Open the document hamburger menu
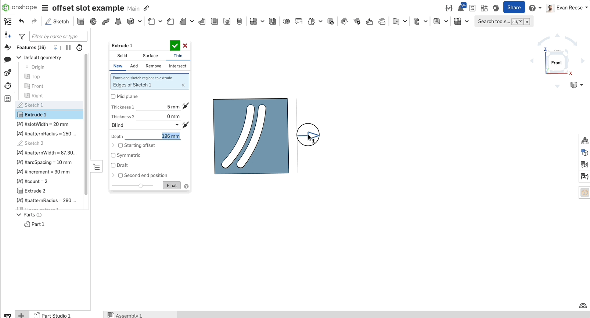The width and height of the screenshot is (590, 318). (x=45, y=8)
